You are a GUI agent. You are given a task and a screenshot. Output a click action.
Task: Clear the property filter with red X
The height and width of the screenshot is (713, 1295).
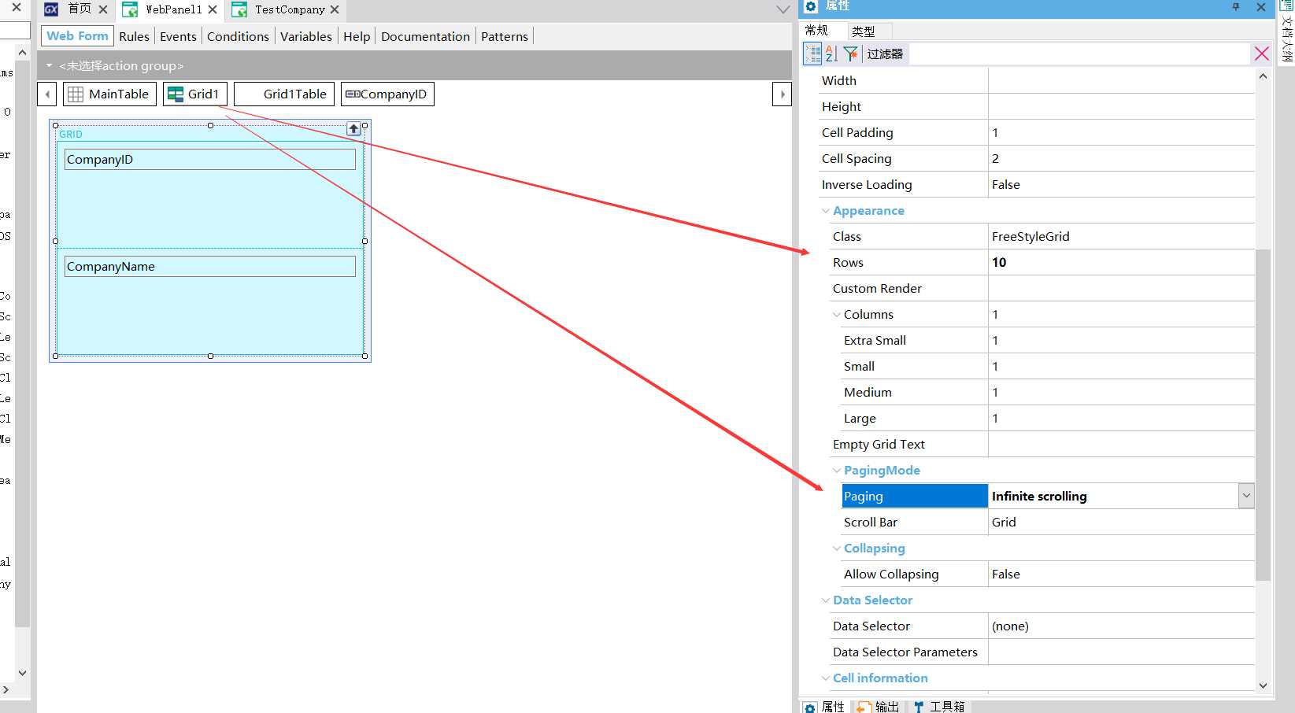click(x=1261, y=54)
